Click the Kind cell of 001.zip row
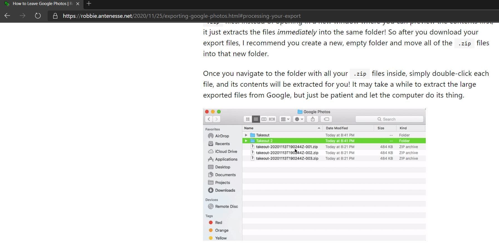Image resolution: width=499 pixels, height=249 pixels. click(409, 147)
